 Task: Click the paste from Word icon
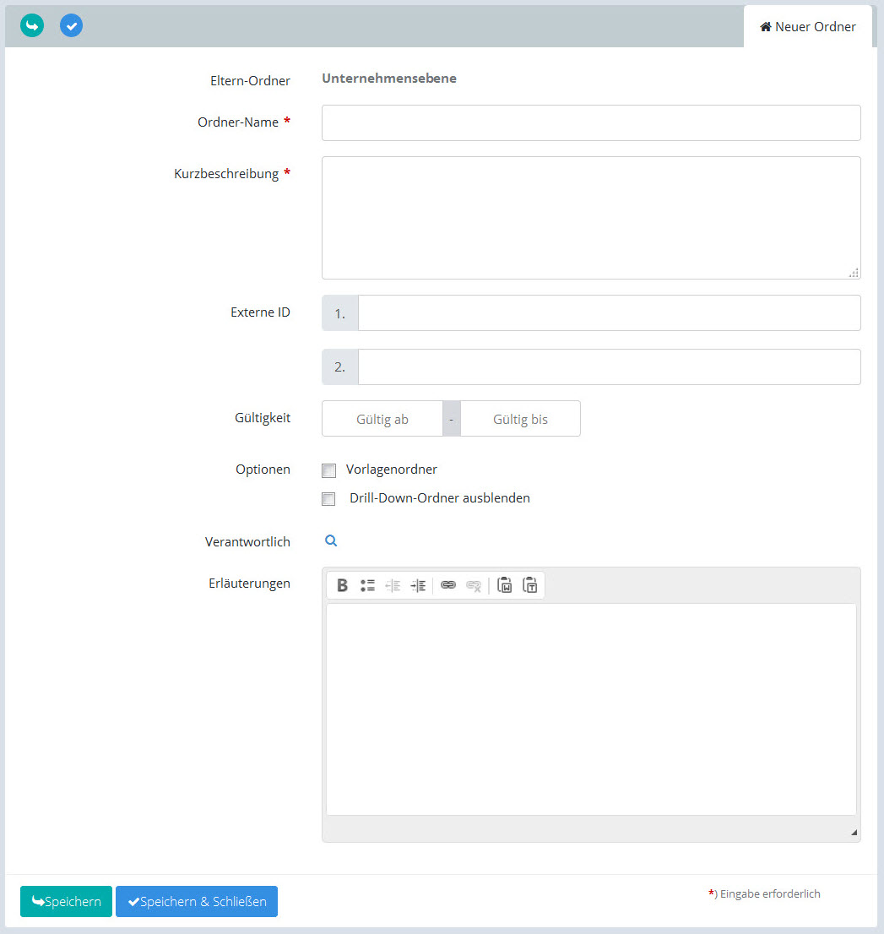tap(505, 585)
